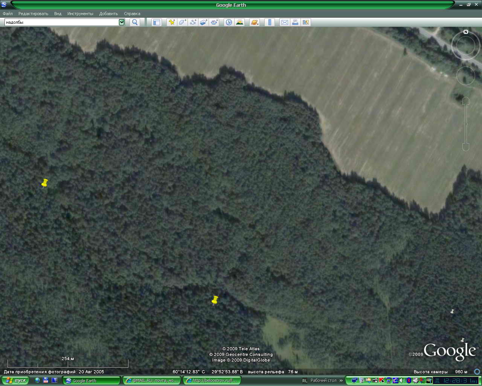Image resolution: width=482 pixels, height=386 pixels.
Task: Select the Add Path tool
Action: coord(193,22)
